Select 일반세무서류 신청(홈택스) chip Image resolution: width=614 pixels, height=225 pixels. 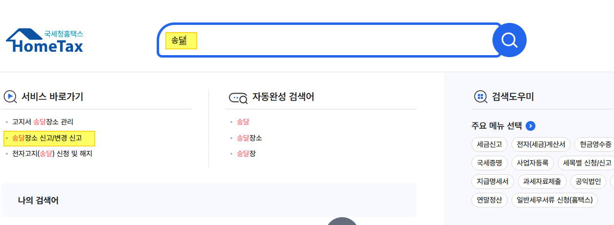554,200
